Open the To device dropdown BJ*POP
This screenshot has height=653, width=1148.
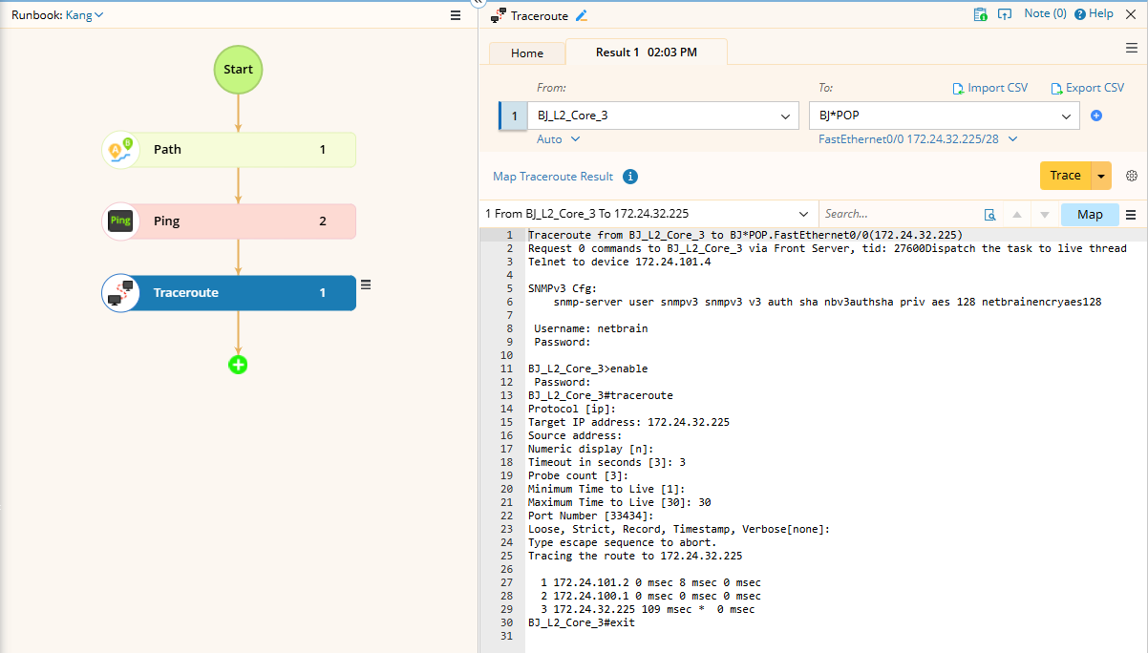[945, 116]
